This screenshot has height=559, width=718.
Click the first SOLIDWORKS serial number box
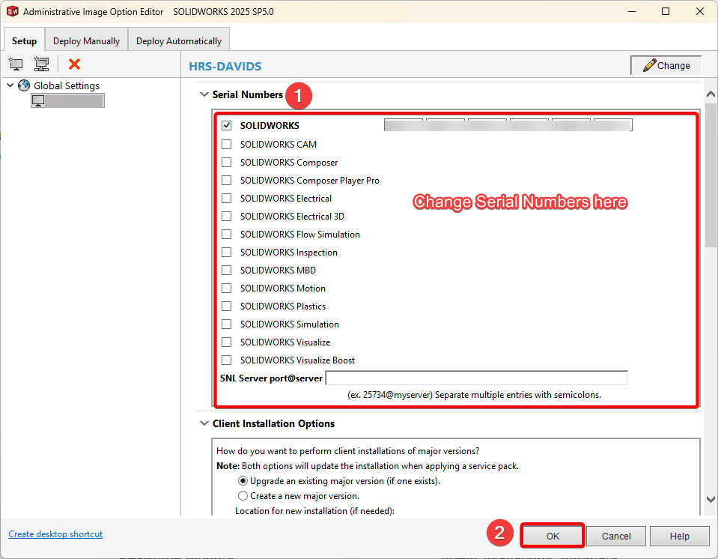pos(404,125)
